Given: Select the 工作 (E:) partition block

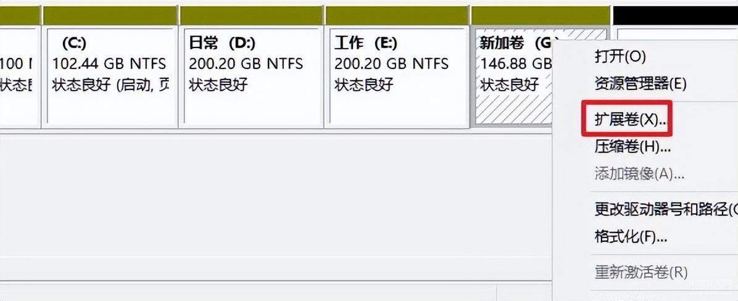Looking at the screenshot, I should coord(397,77).
